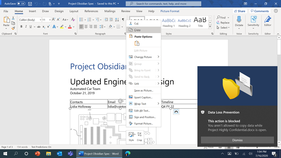Click the Paste Options clipboard icon

tap(137, 43)
